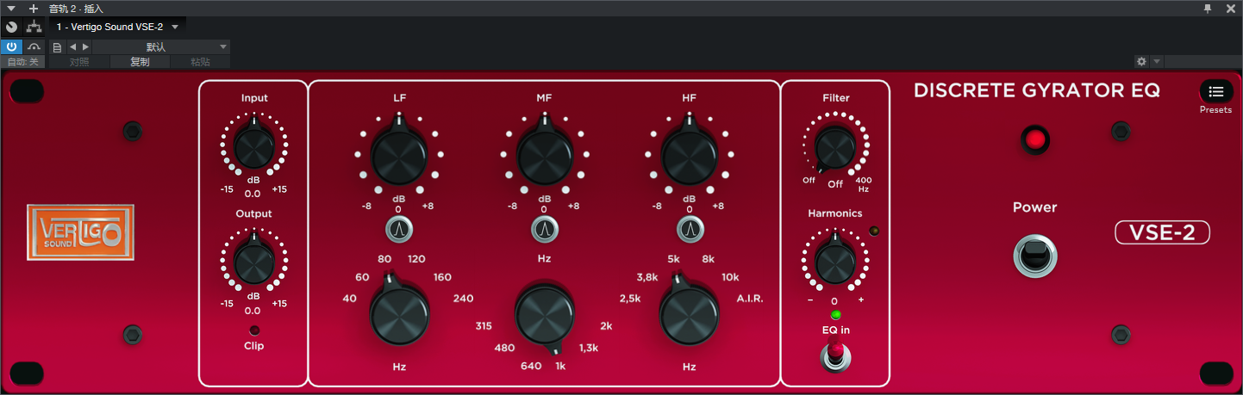The width and height of the screenshot is (1243, 395).
Task: Select the 315 Hz MF frequency label
Action: point(483,326)
